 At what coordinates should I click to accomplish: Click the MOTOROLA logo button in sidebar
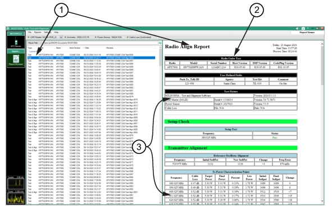pyautogui.click(x=16, y=34)
